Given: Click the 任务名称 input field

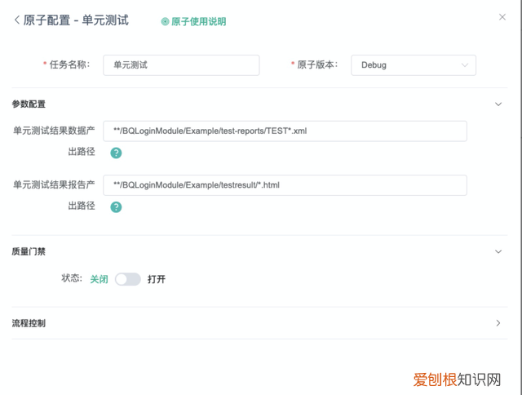Looking at the screenshot, I should [x=180, y=65].
